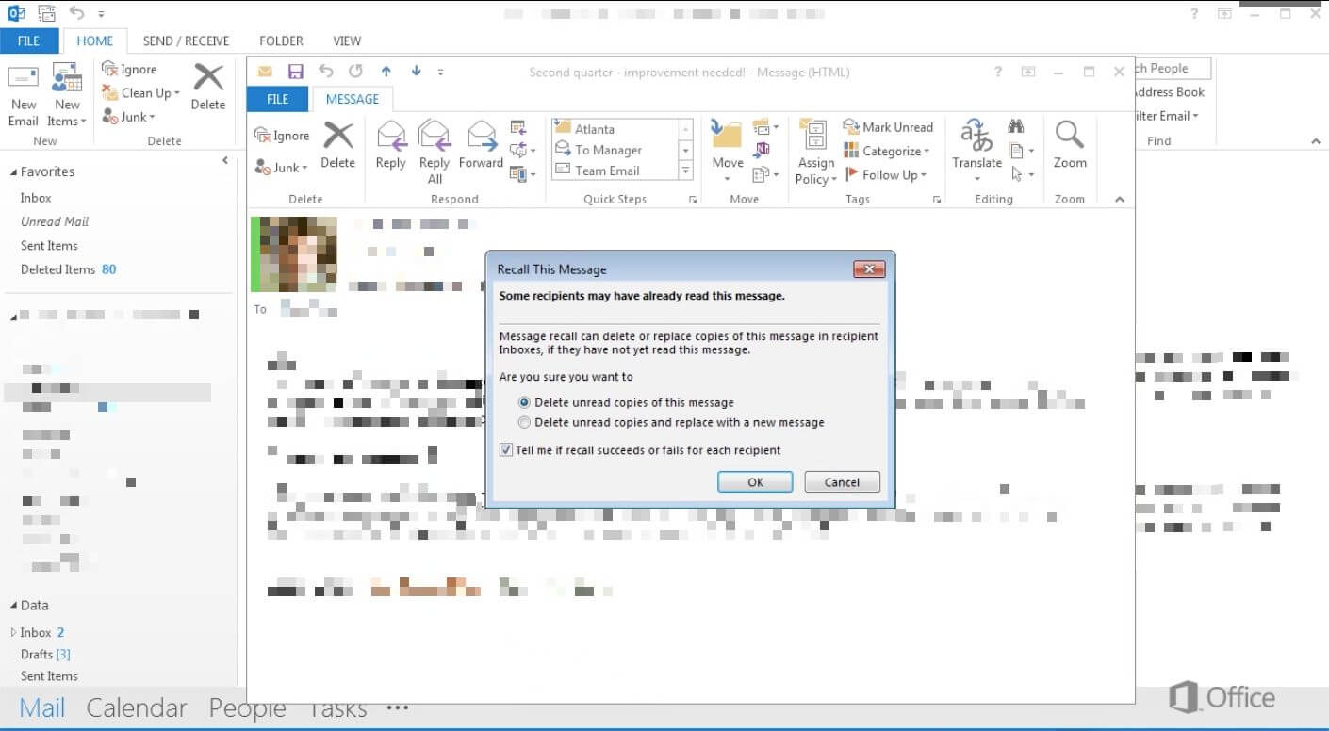Viewport: 1329px width, 731px height.
Task: Open the FILE tab of the message window
Action: click(277, 99)
